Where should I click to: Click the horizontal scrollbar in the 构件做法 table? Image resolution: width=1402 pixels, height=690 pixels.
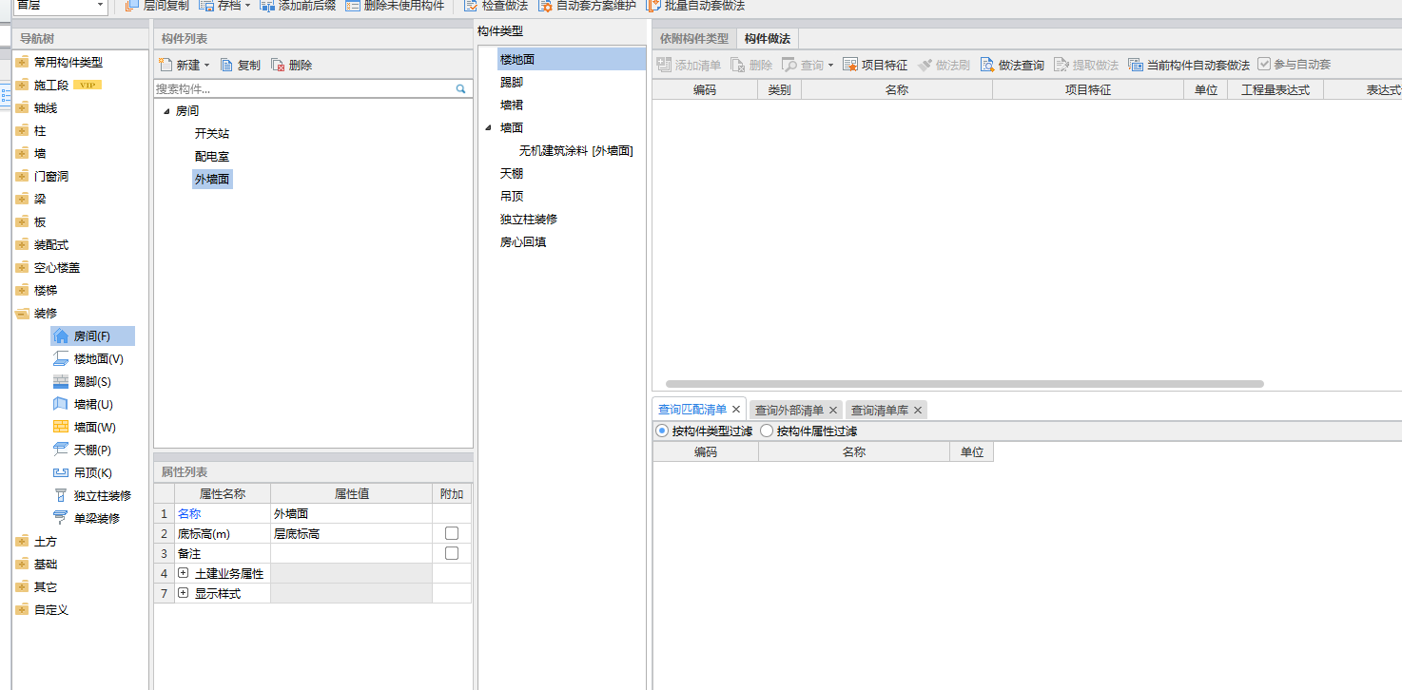click(x=964, y=384)
